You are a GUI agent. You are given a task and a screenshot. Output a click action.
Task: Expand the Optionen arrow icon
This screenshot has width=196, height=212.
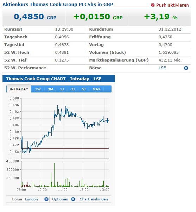point(73,199)
